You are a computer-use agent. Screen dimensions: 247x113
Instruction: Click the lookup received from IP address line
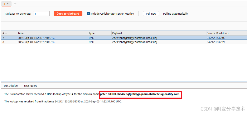click(63, 101)
